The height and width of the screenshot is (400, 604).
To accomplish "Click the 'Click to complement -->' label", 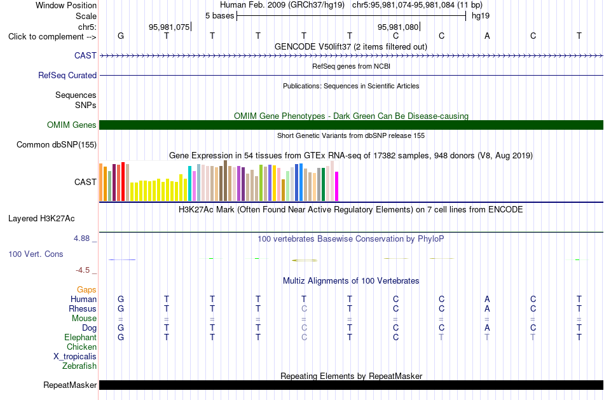I will point(52,37).
